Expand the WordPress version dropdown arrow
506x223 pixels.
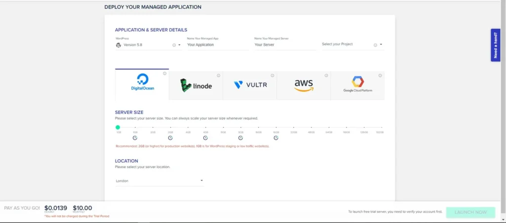[179, 45]
